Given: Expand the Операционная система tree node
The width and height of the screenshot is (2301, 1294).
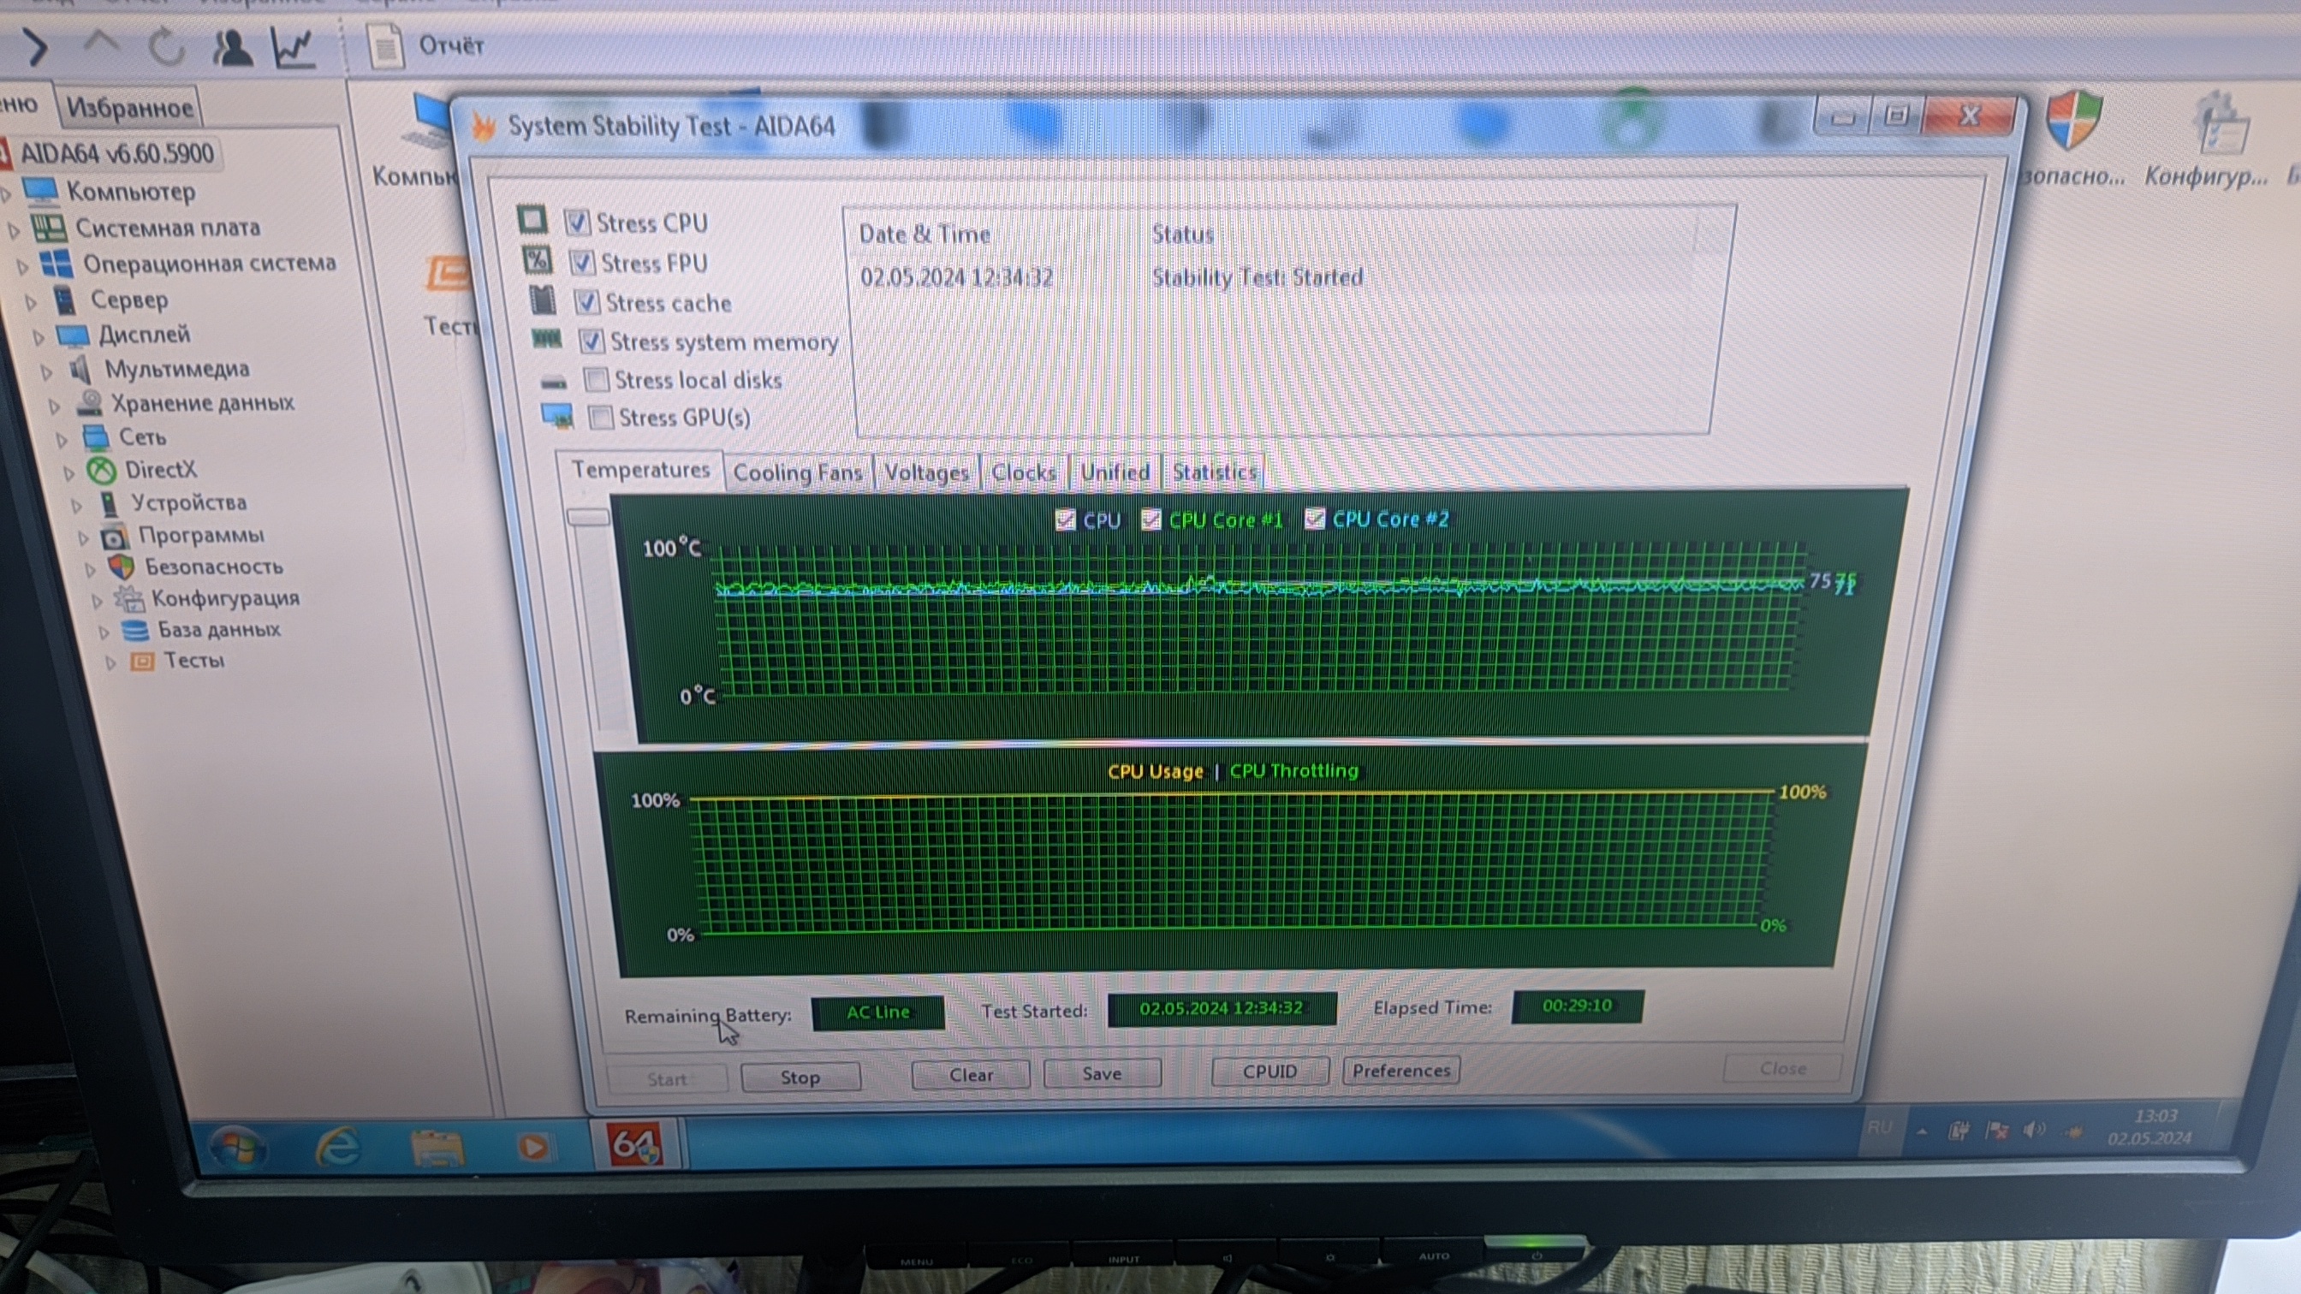Looking at the screenshot, I should [x=23, y=267].
